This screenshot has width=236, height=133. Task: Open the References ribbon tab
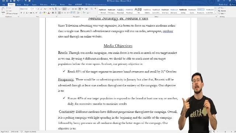(x=44, y=5)
